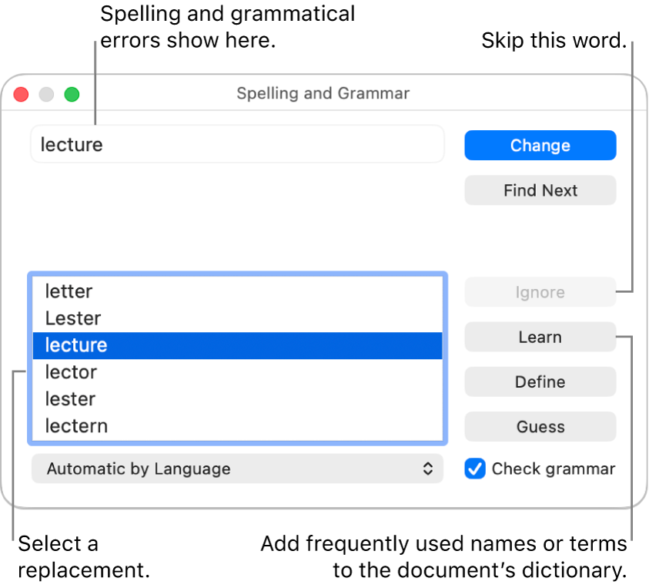Screen dimensions: 649x588
Task: Click the disabled Ignore button
Action: click(540, 292)
